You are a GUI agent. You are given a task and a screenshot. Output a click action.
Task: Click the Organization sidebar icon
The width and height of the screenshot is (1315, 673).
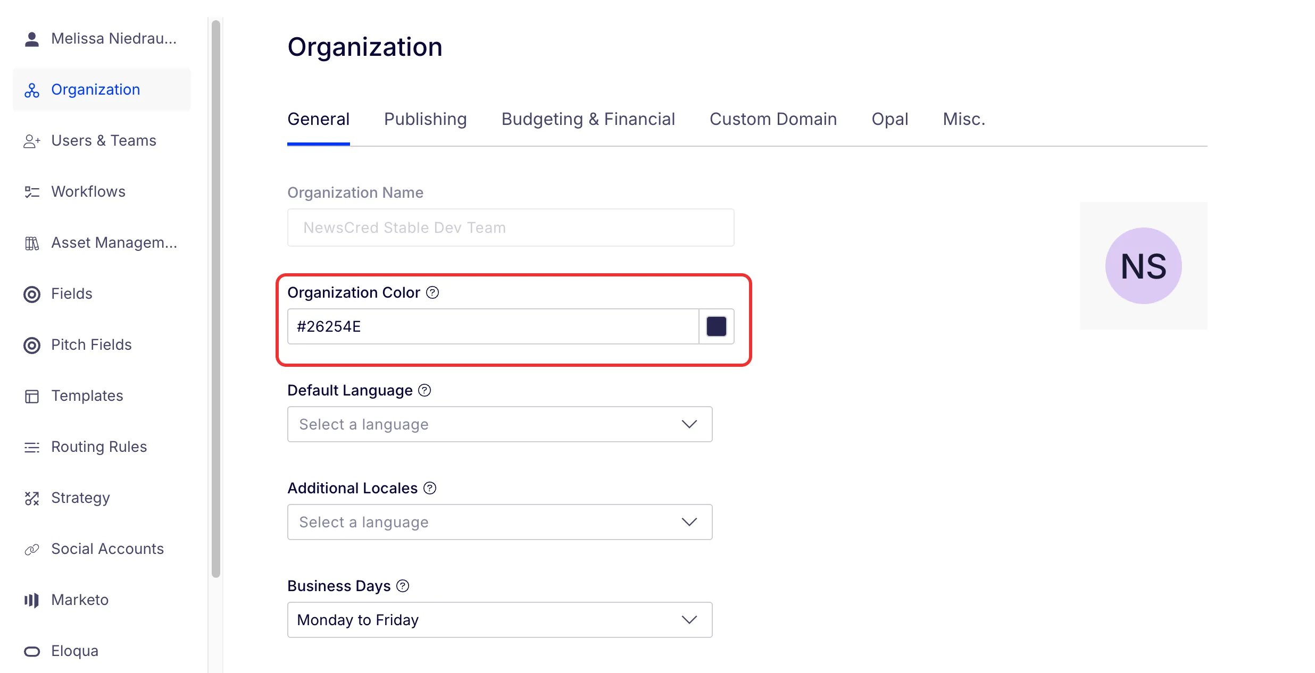(x=32, y=90)
